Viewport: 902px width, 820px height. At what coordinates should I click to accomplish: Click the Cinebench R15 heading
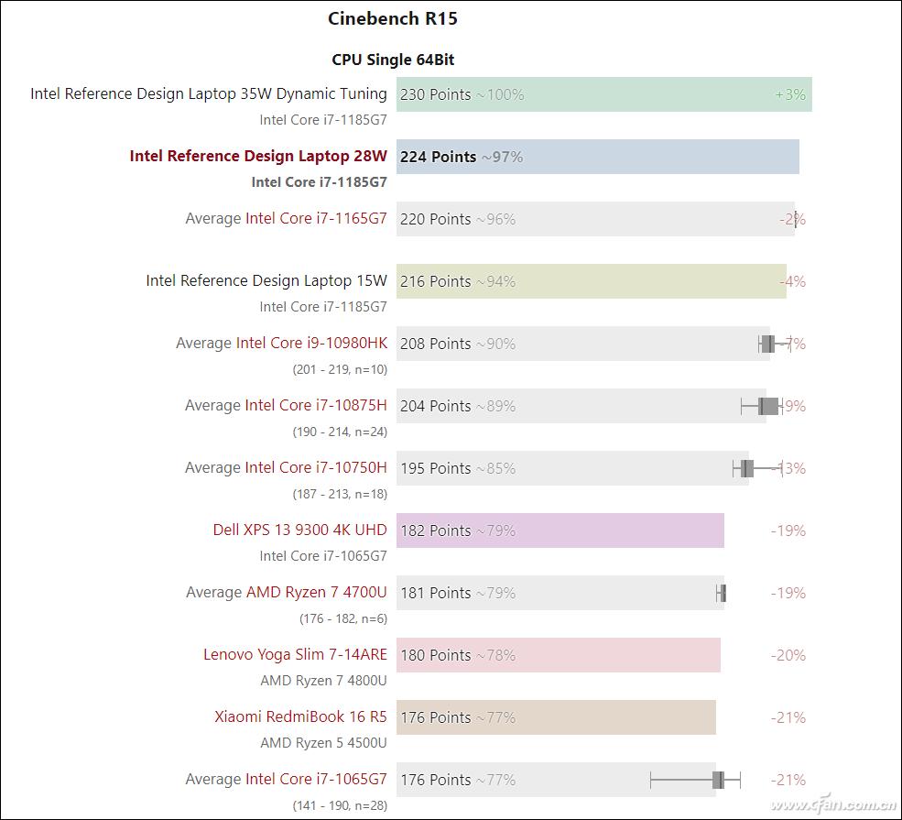(x=392, y=18)
